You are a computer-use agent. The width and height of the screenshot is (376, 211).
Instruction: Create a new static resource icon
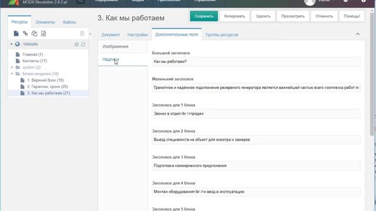43,33
